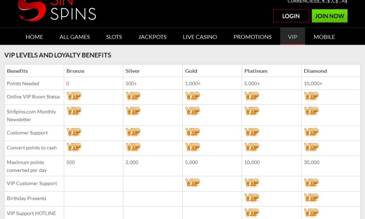Click Bronze VIP icon for Online VIP Room Status

point(74,96)
